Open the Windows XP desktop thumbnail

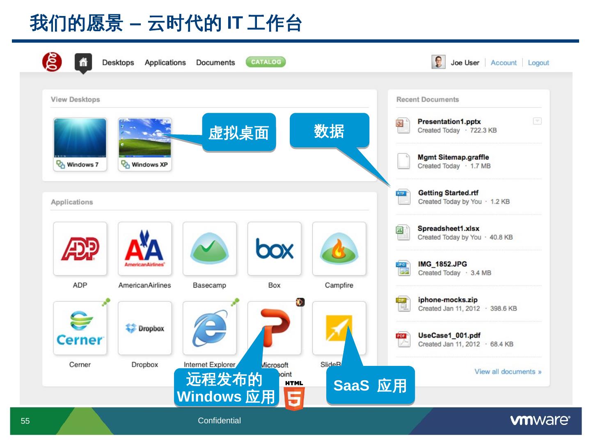click(x=145, y=144)
